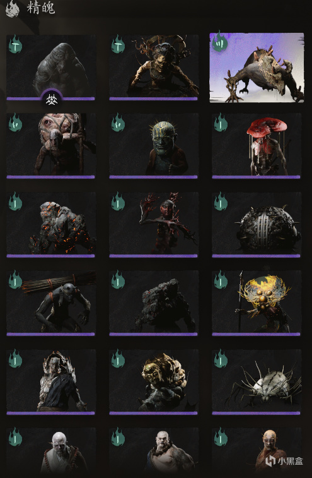This screenshot has width=312, height=478.
Task: Choose the green-faced golden-cracked head spirit
Action: click(154, 146)
